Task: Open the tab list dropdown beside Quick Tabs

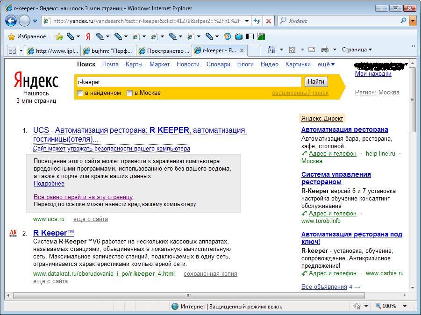Action: tap(21, 50)
